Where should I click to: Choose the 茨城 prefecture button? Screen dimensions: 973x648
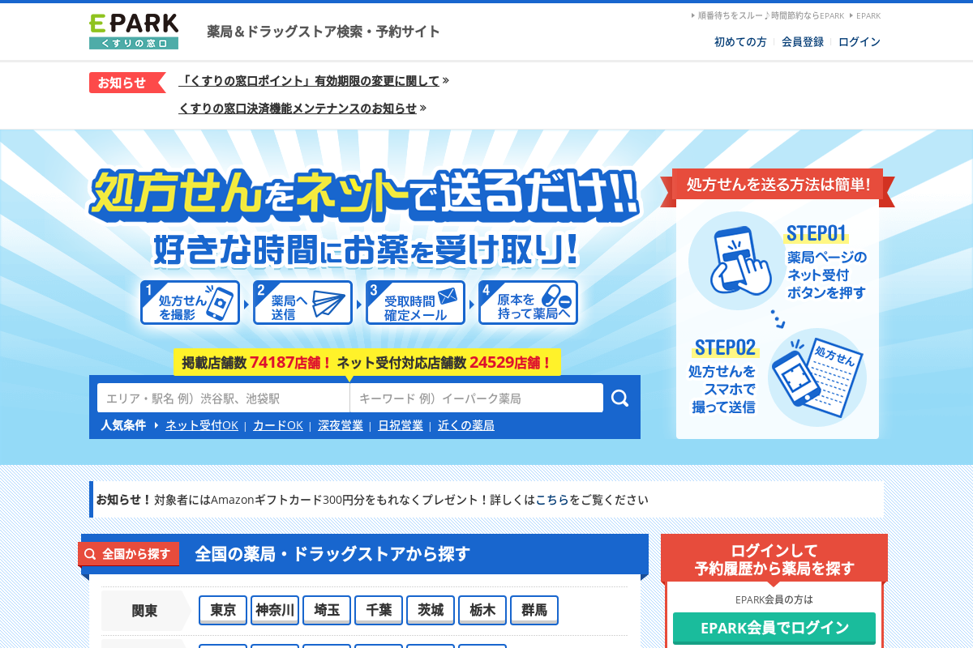pyautogui.click(x=431, y=611)
